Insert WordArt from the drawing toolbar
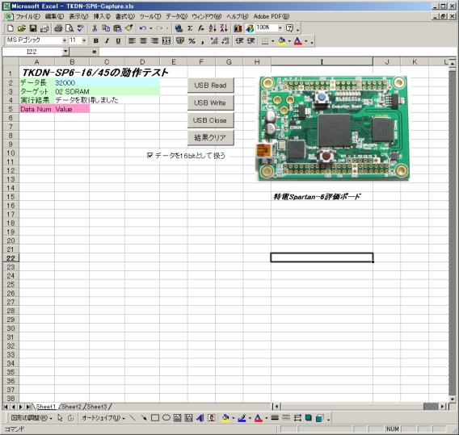 200,418
